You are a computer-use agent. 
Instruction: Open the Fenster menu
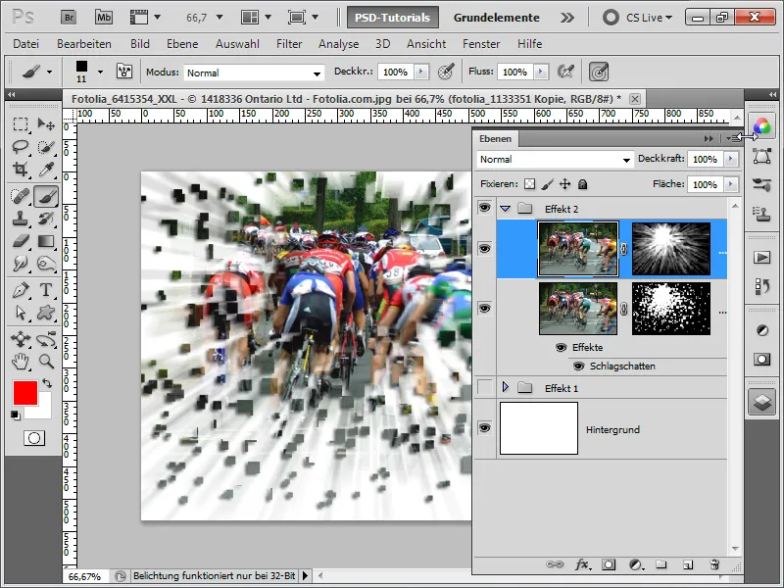coord(481,44)
